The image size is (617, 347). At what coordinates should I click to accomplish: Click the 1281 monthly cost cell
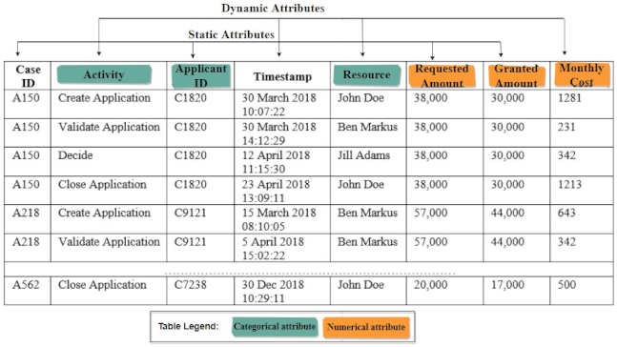click(x=569, y=97)
